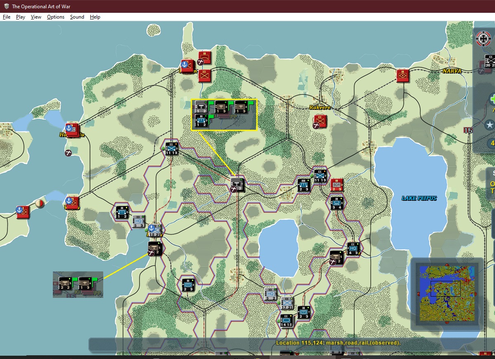Open the Sound menu

pyautogui.click(x=77, y=17)
